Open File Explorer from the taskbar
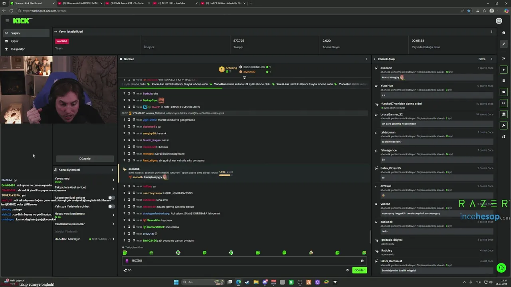Image resolution: width=511 pixels, height=287 pixels. pos(256,282)
